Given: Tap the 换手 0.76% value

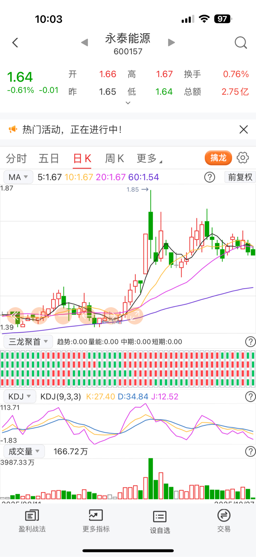Looking at the screenshot, I should coord(236,74).
